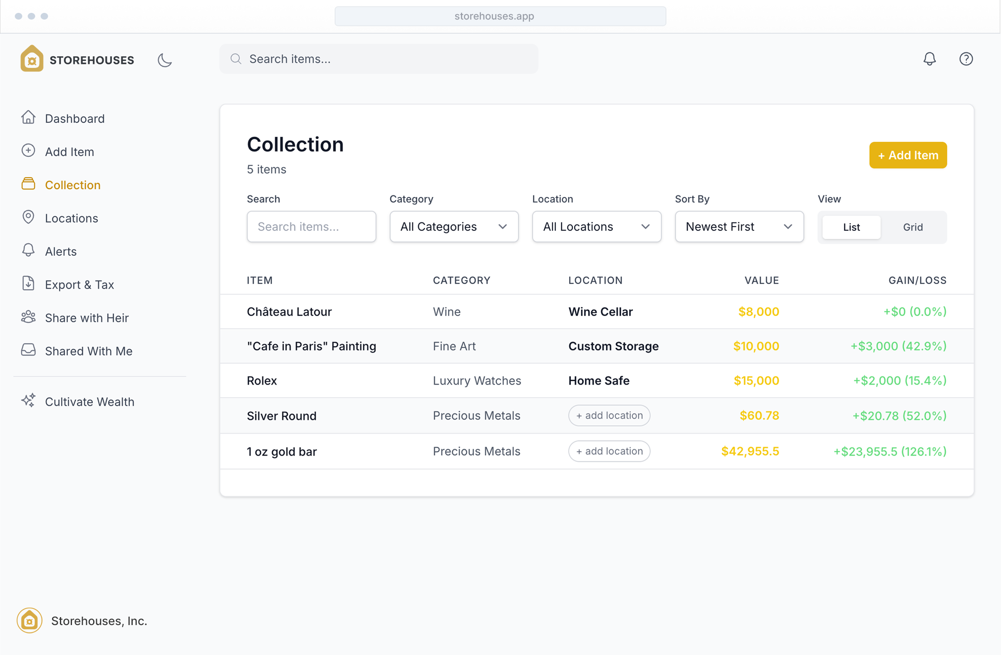Expand the Newest First sort dropdown
Image resolution: width=1001 pixels, height=655 pixels.
click(738, 227)
